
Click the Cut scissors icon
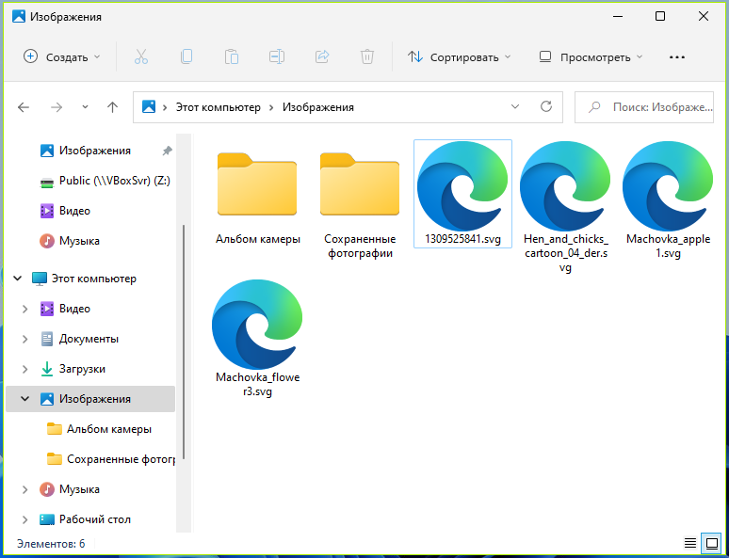click(x=141, y=56)
